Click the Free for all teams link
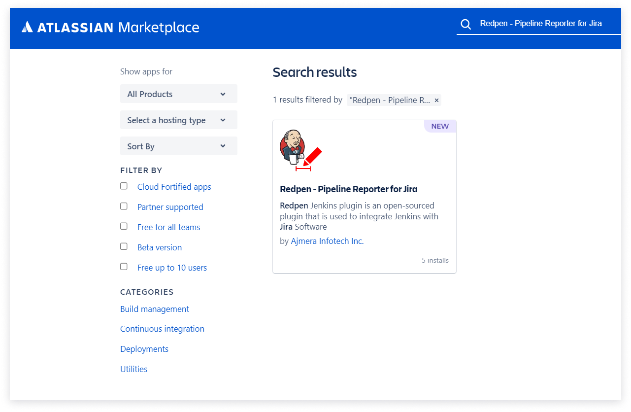 click(169, 227)
